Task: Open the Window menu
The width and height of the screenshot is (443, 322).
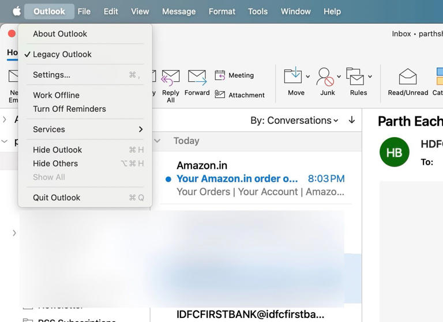Action: [x=295, y=12]
